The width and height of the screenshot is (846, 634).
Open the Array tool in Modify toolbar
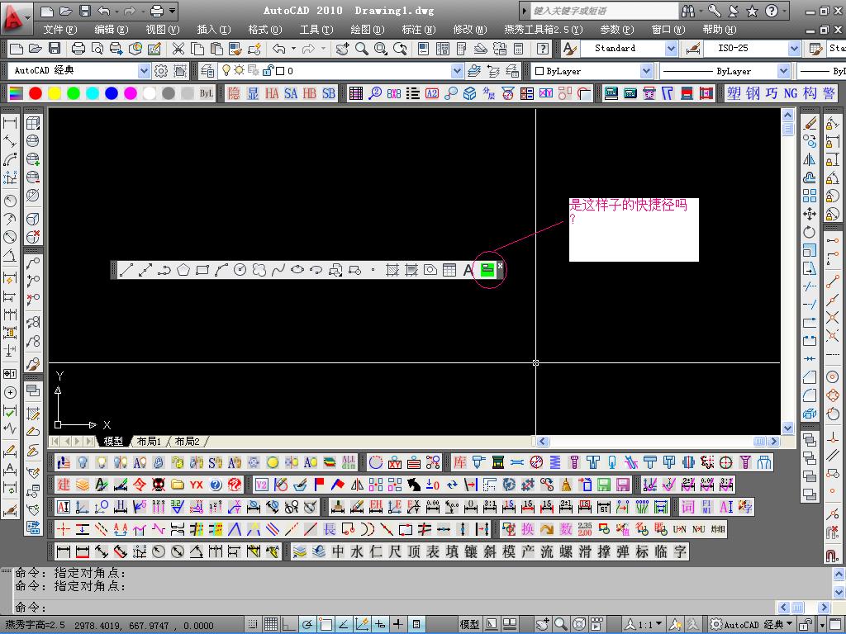pyautogui.click(x=810, y=196)
